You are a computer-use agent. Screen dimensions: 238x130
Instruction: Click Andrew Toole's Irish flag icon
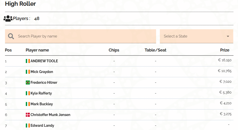pos(28,61)
